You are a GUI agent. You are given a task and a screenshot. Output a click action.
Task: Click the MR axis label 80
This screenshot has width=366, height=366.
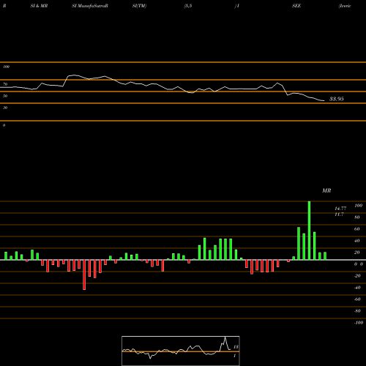tap(357, 217)
